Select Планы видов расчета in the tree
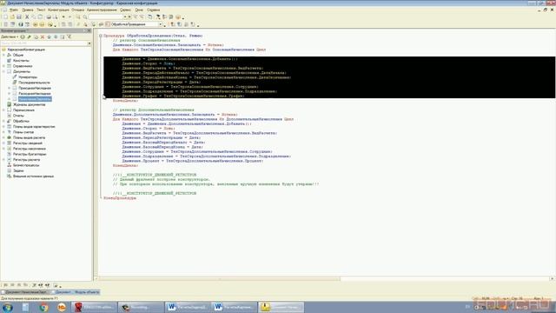The width and height of the screenshot is (556, 313). pos(29,137)
